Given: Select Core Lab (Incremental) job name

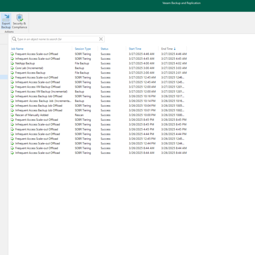Looking at the screenshot, I should (x=29, y=68).
